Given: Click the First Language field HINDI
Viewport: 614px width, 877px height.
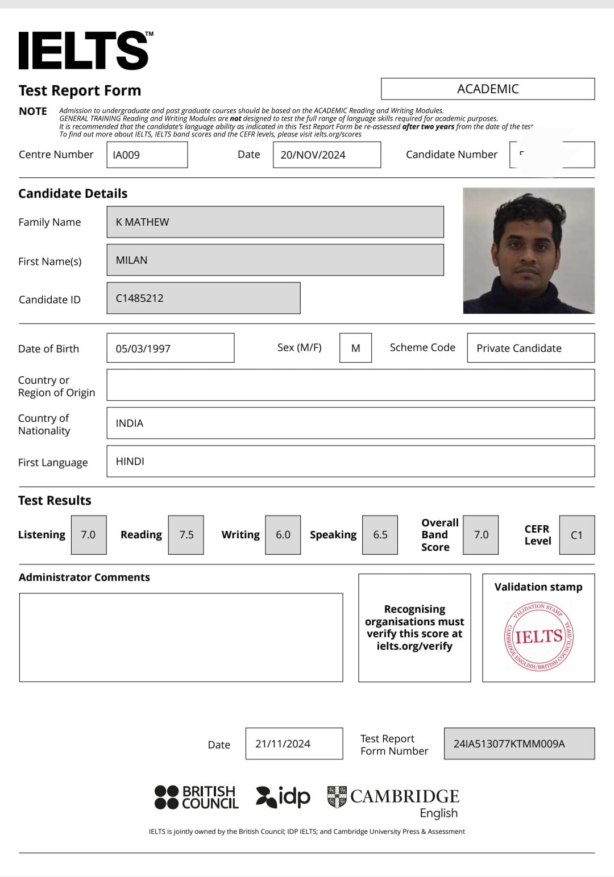Looking at the screenshot, I should tap(351, 461).
